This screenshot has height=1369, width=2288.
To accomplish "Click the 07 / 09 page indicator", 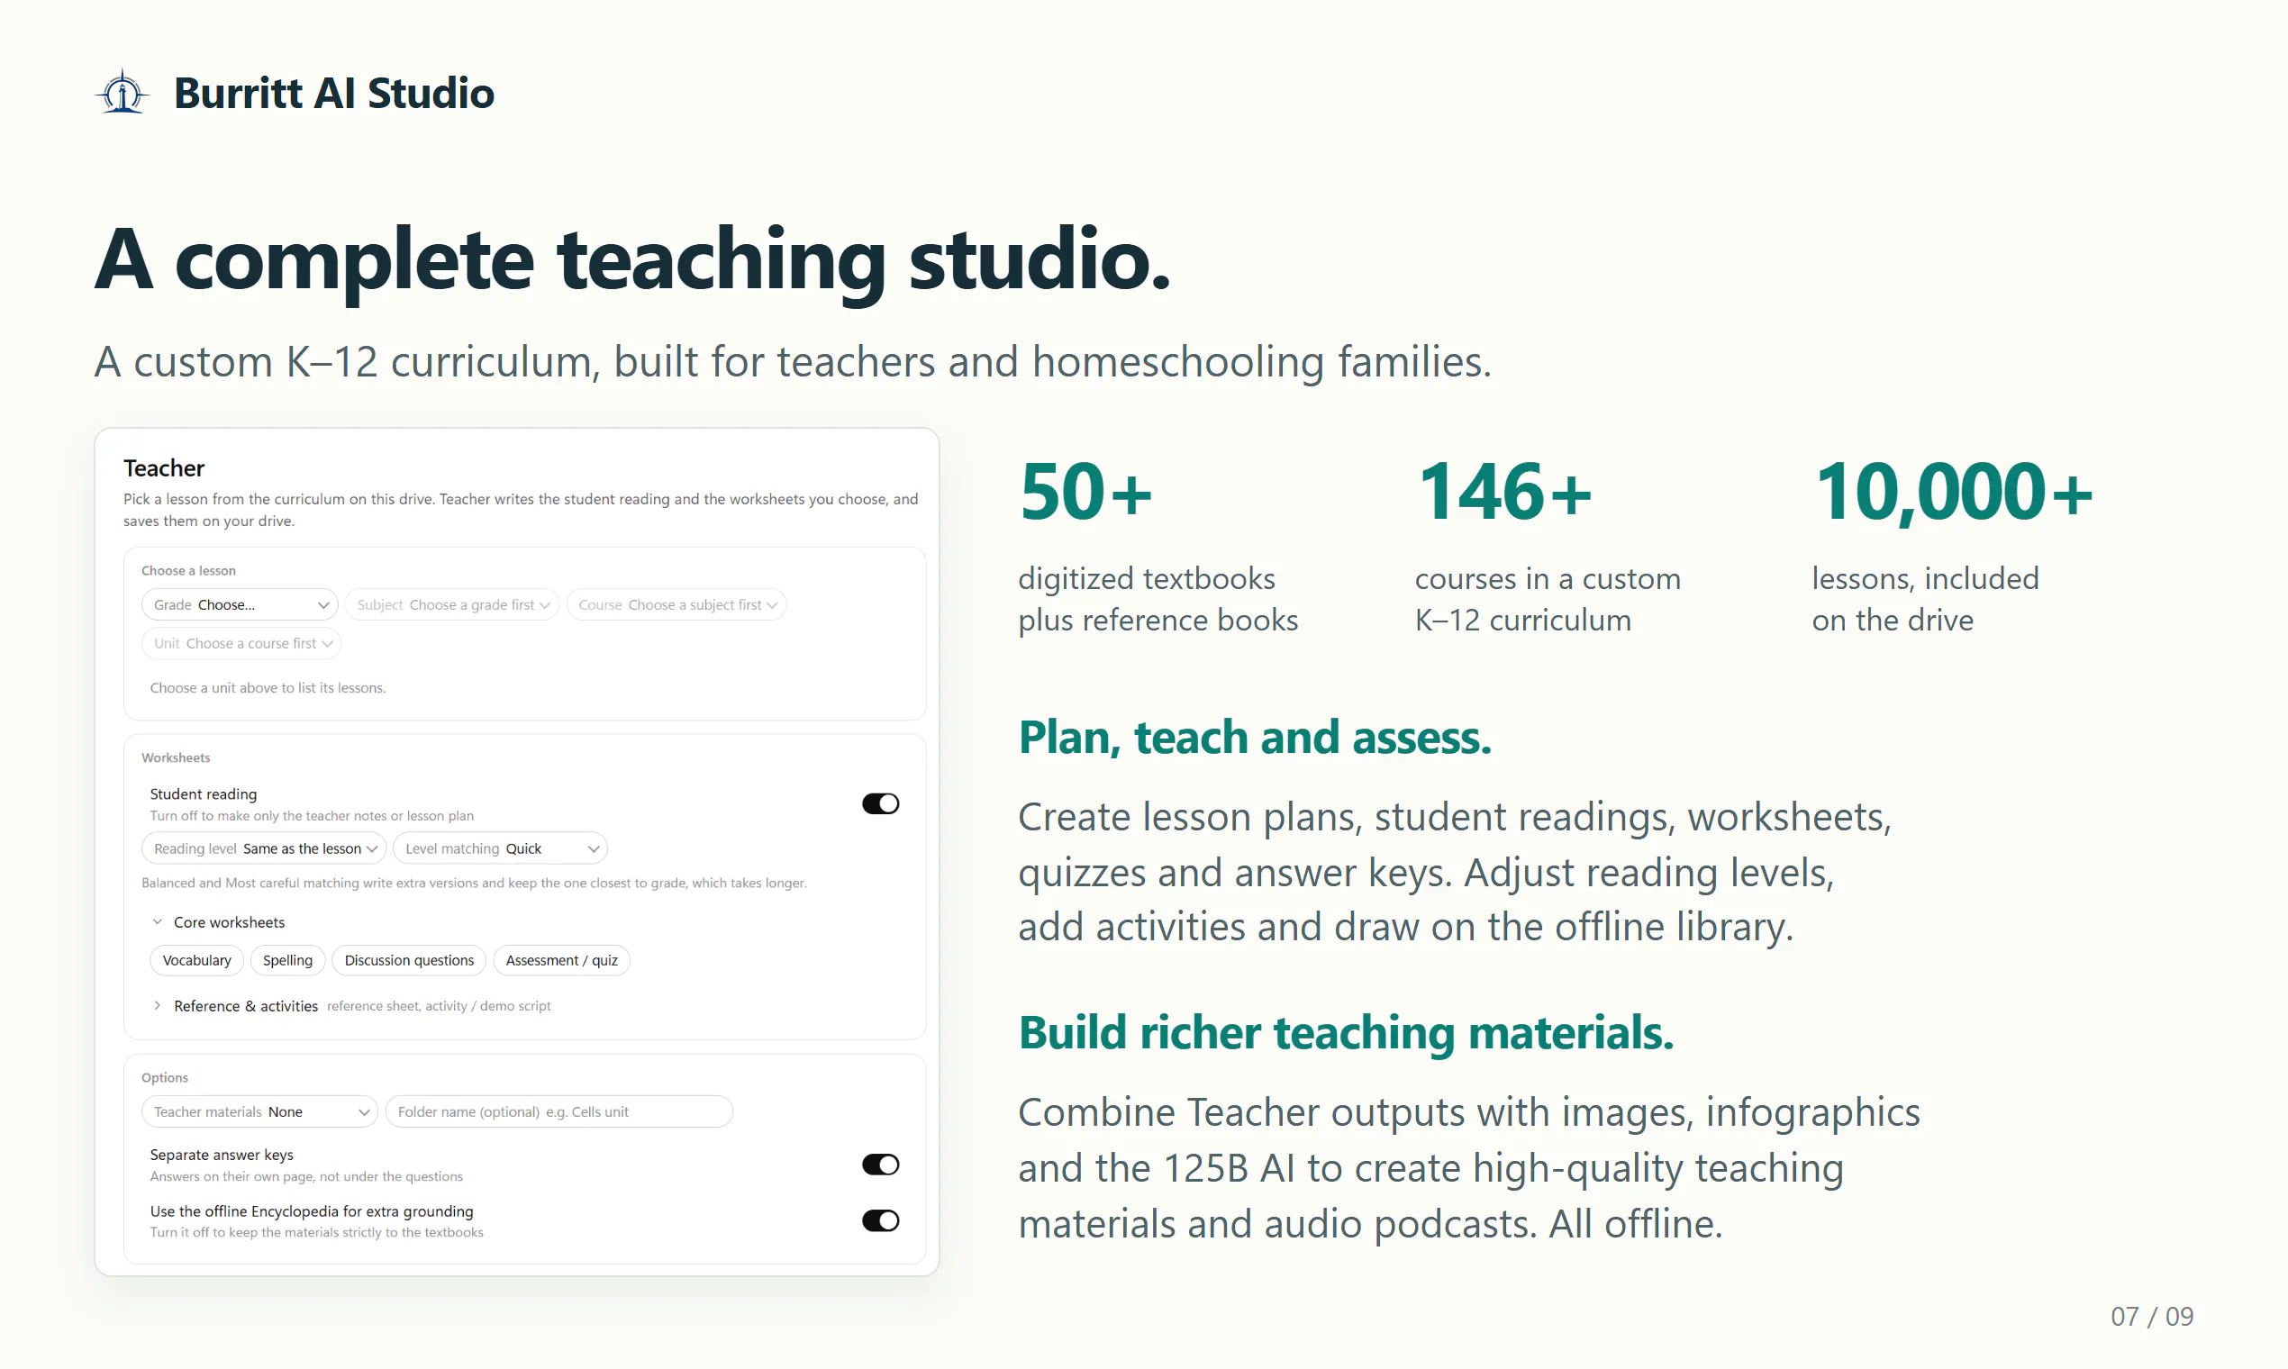I will [2151, 1317].
